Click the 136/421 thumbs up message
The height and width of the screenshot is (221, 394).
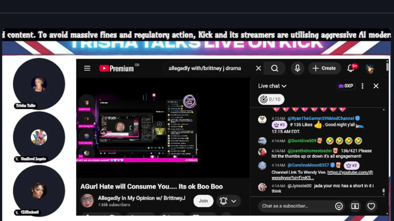tap(322, 153)
